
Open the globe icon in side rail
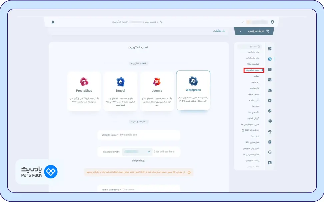[270, 111]
